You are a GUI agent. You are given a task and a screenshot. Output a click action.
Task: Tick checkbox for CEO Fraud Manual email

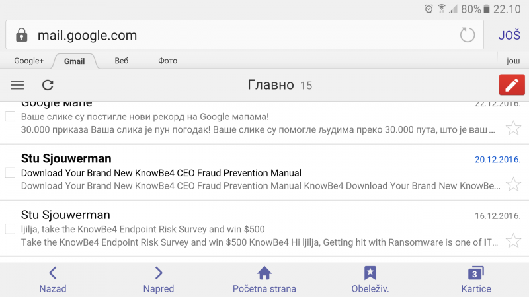pos(10,173)
